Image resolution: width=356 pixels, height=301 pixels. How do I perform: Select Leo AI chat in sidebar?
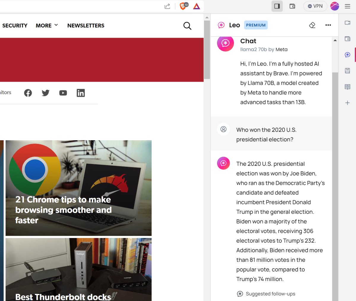point(347,55)
